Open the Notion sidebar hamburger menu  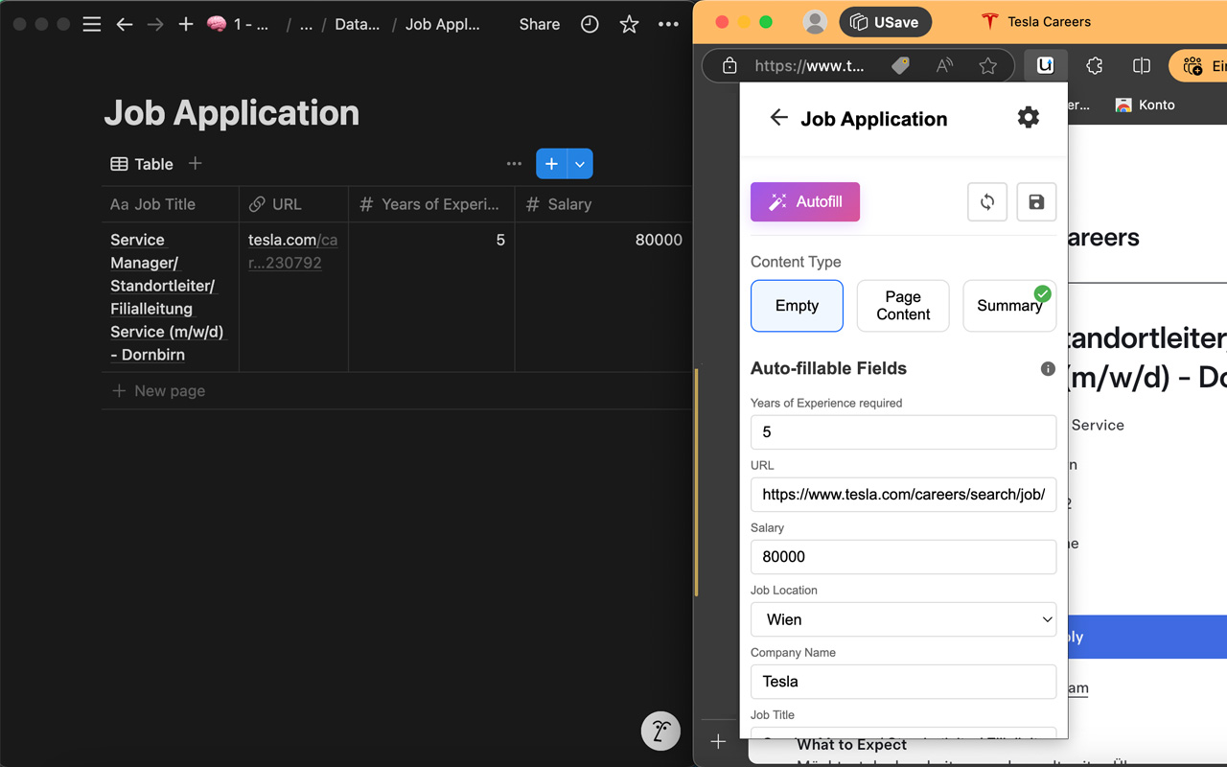point(91,24)
